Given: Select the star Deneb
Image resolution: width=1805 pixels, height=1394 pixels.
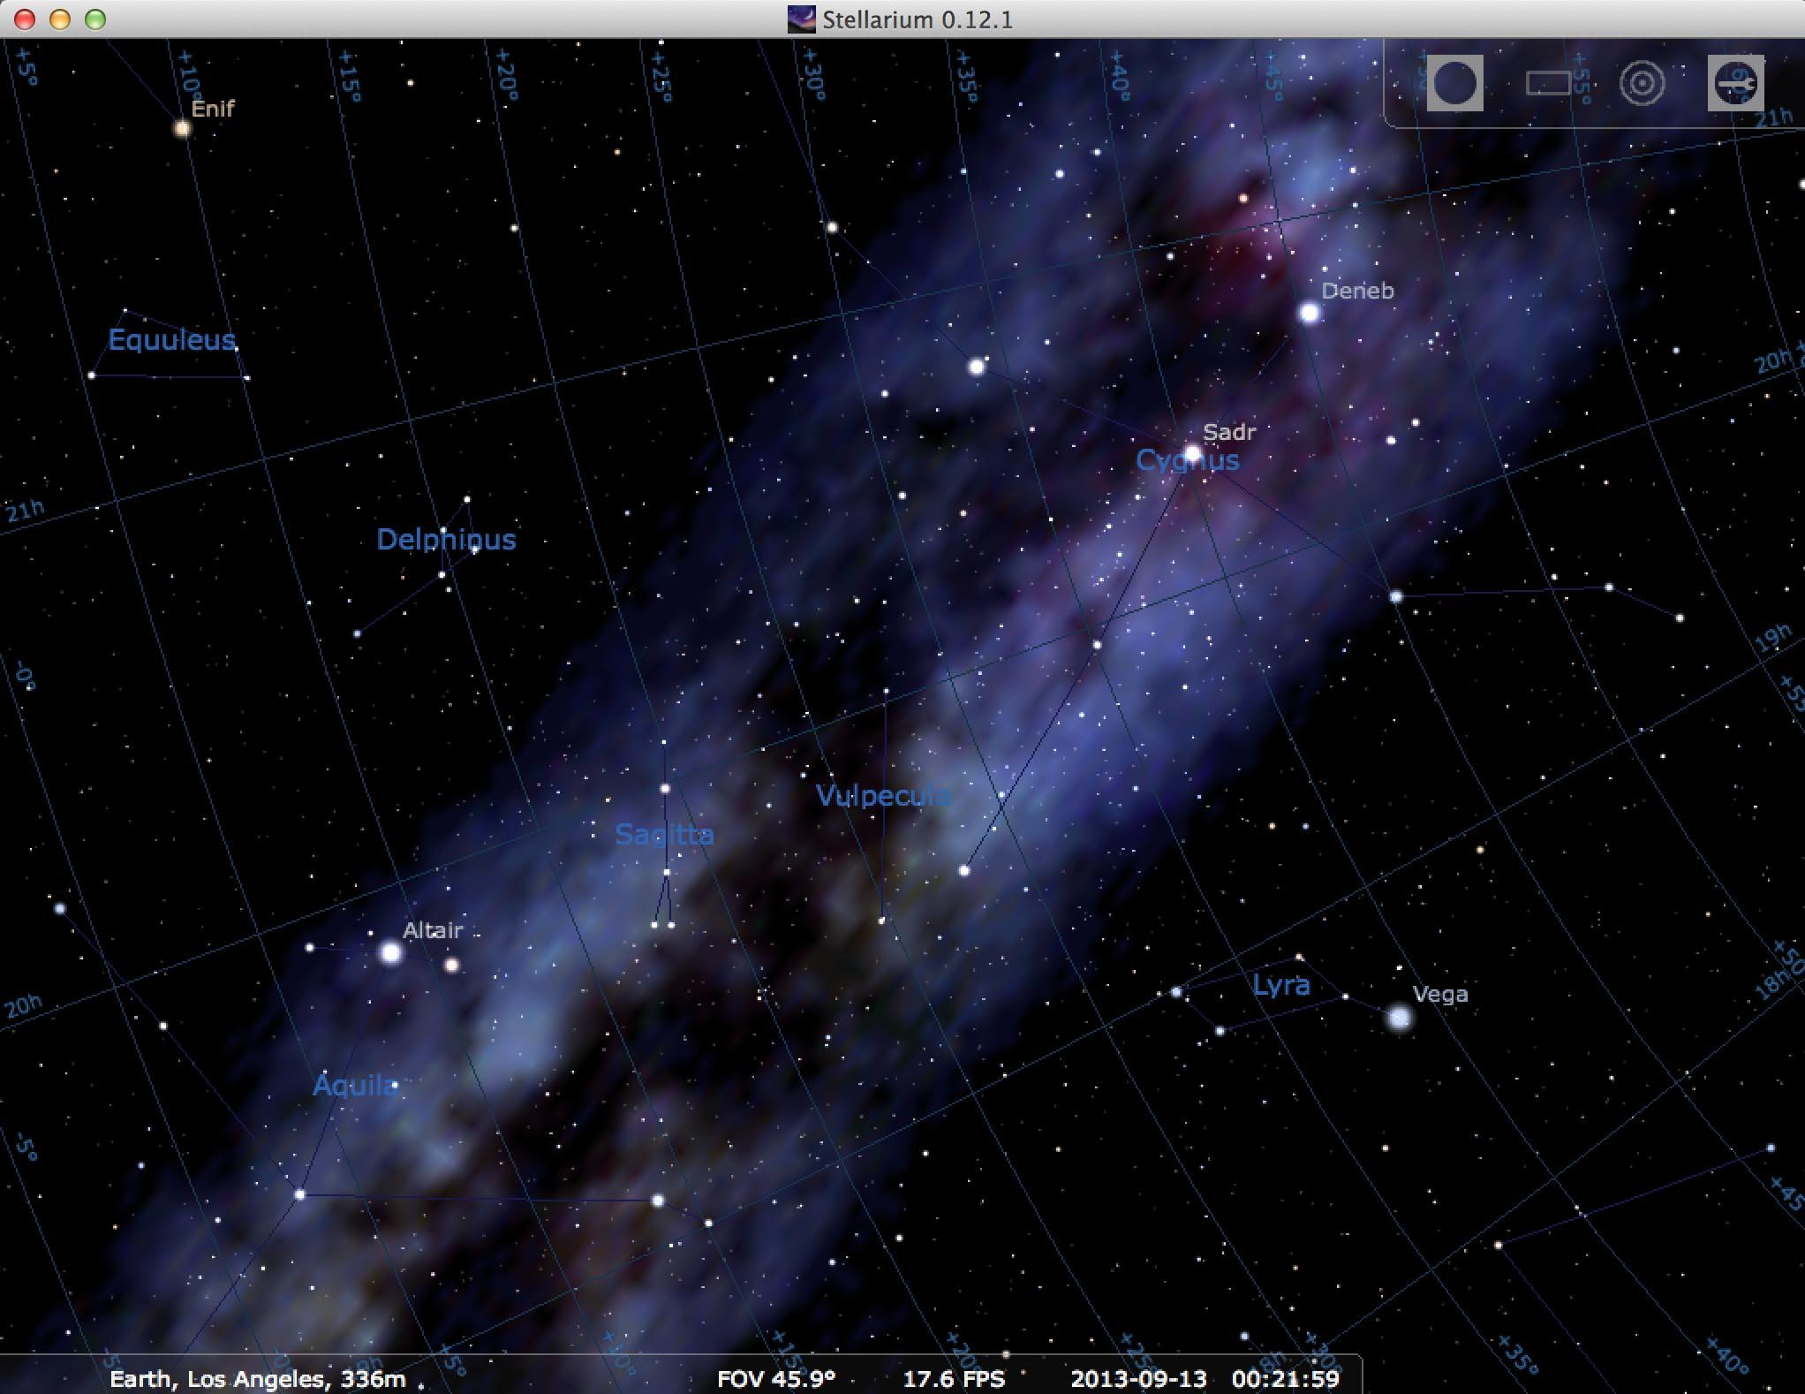Looking at the screenshot, I should point(1309,312).
